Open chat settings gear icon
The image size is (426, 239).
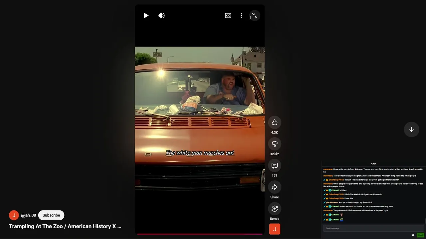coord(413,235)
